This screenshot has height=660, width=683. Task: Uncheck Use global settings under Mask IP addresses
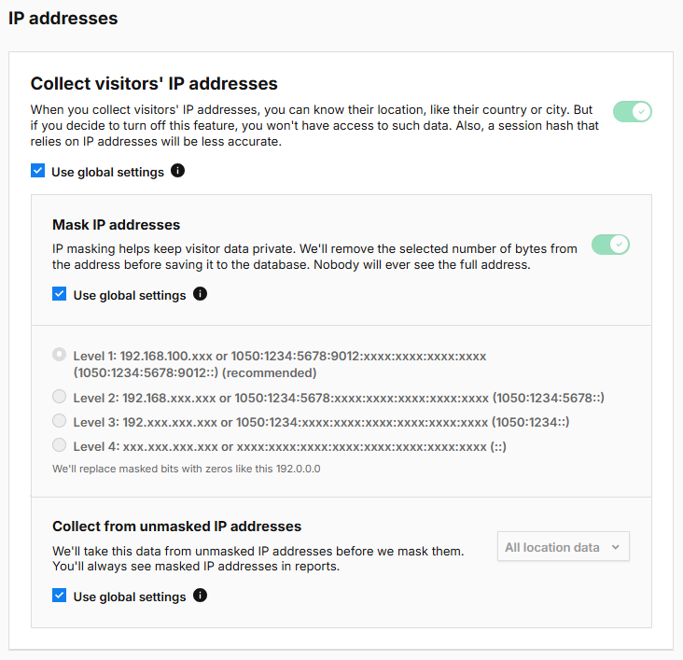[x=59, y=294]
